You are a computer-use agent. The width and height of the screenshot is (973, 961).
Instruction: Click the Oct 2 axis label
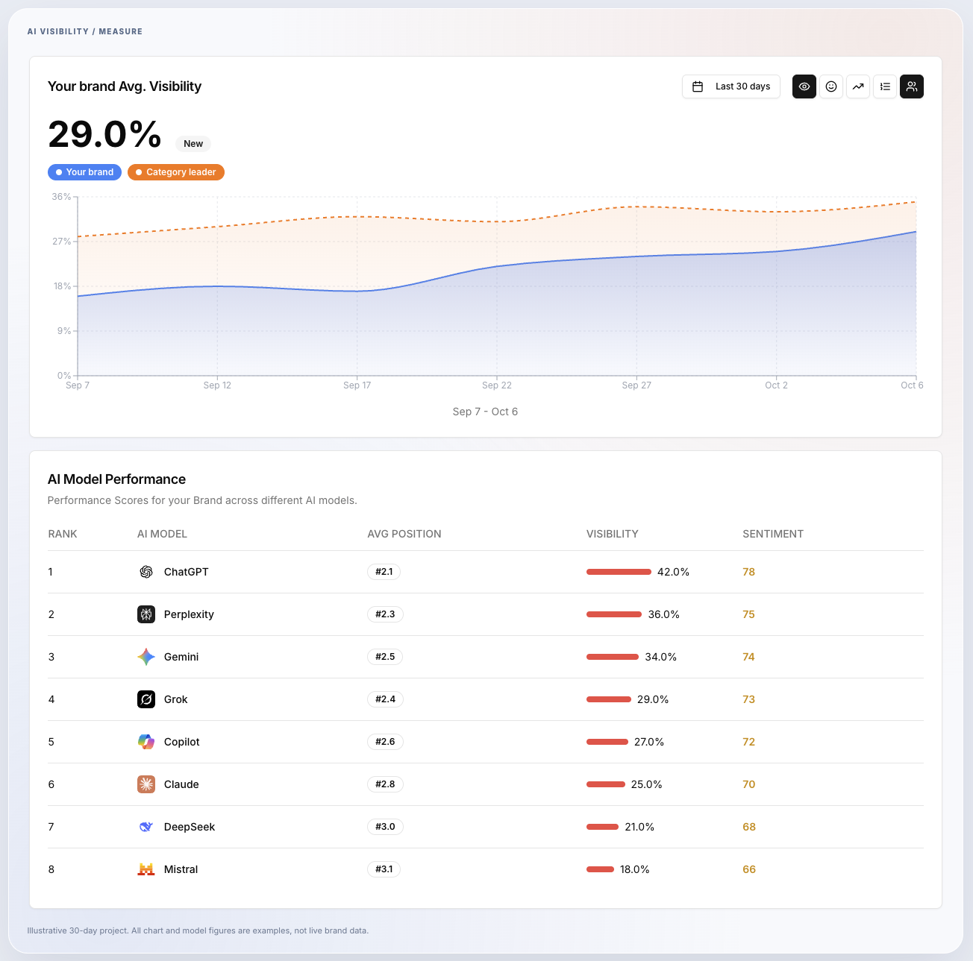[776, 385]
